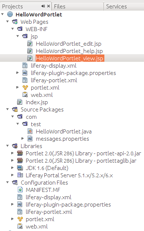Image resolution: width=144 pixels, height=231 pixels.
Task: Collapse the Web Pages node
Action: (x=8, y=22)
